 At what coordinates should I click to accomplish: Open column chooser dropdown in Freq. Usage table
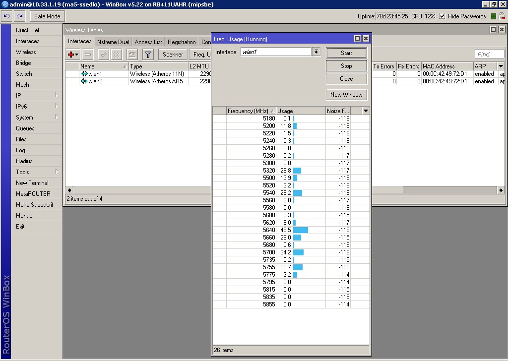click(x=366, y=111)
